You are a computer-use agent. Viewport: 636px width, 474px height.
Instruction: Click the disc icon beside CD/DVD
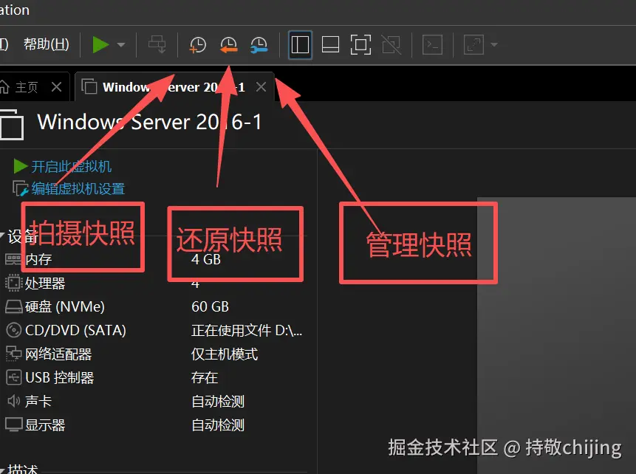13,330
